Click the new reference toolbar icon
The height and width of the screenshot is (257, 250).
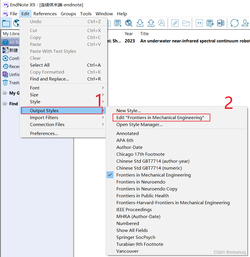coord(118,23)
